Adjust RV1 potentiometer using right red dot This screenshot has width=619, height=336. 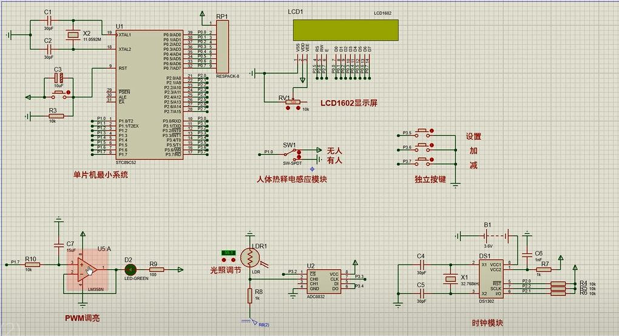pos(297,109)
